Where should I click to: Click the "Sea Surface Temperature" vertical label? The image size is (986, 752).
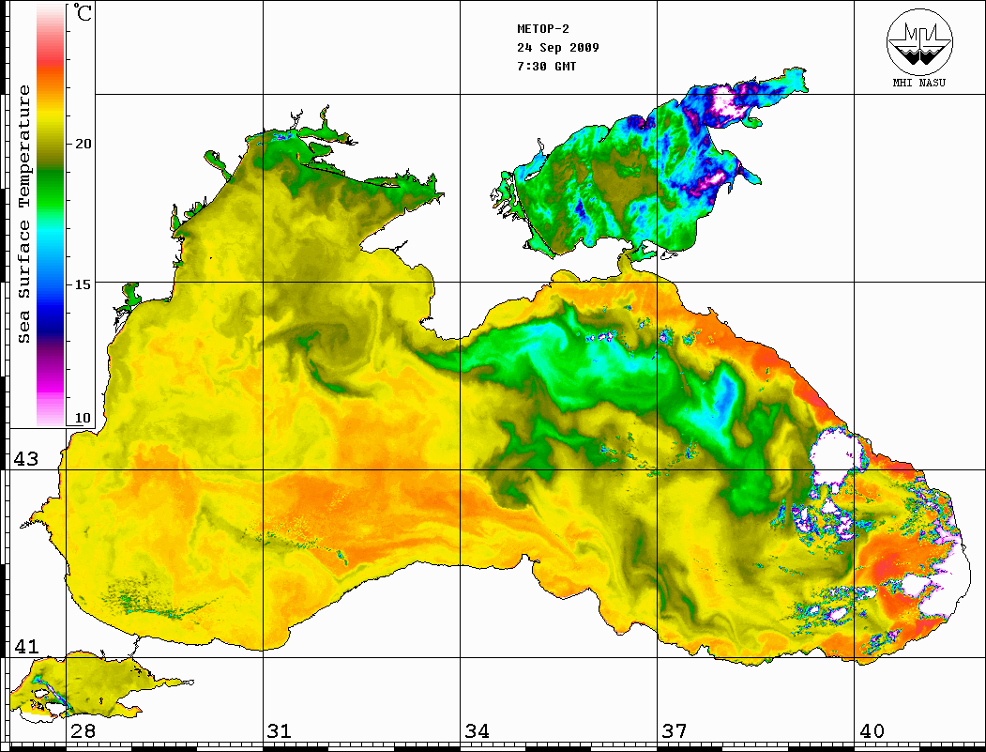[23, 215]
